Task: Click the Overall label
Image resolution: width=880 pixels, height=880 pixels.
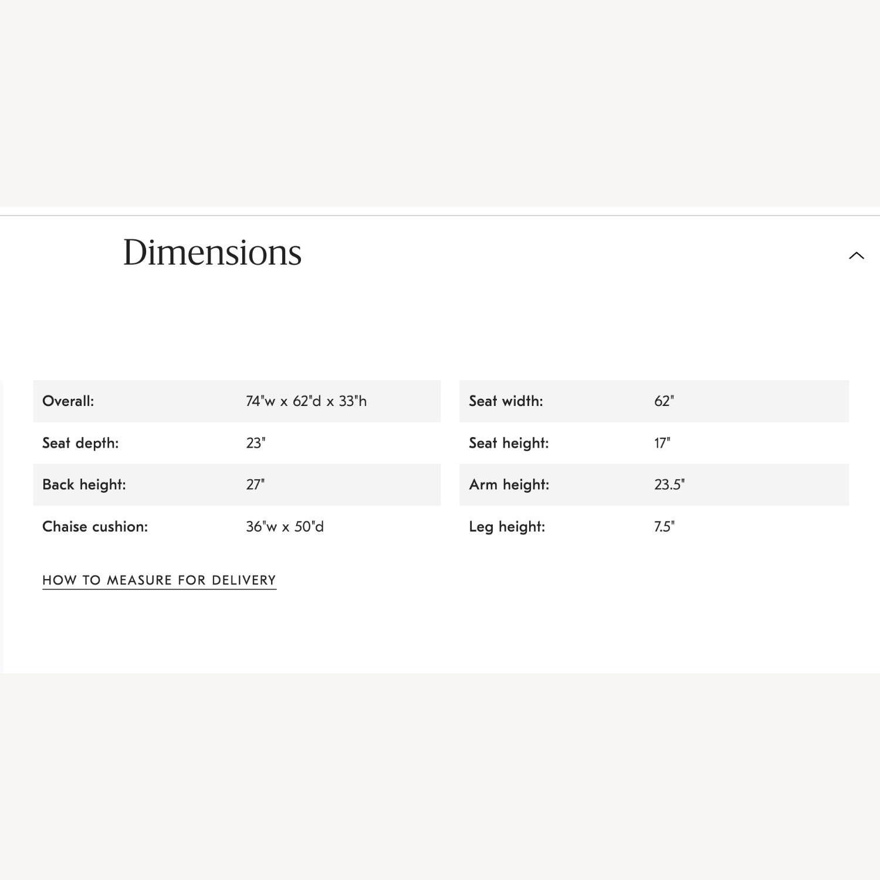Action: point(68,401)
